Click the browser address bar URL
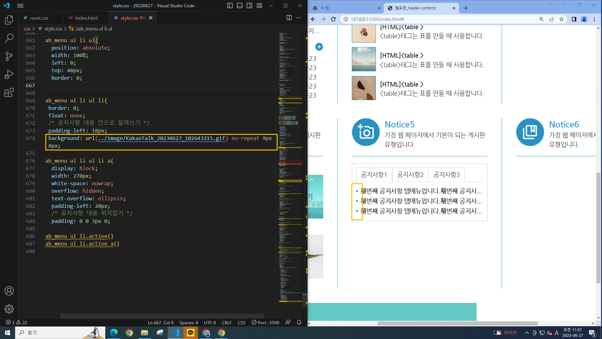This screenshot has height=339, width=602. click(x=377, y=19)
